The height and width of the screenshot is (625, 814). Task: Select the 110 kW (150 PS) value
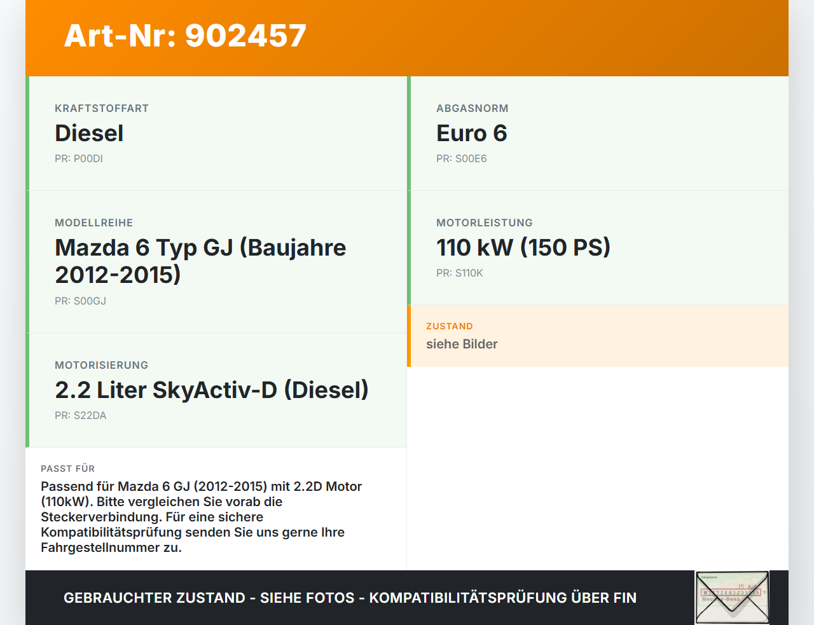point(523,247)
